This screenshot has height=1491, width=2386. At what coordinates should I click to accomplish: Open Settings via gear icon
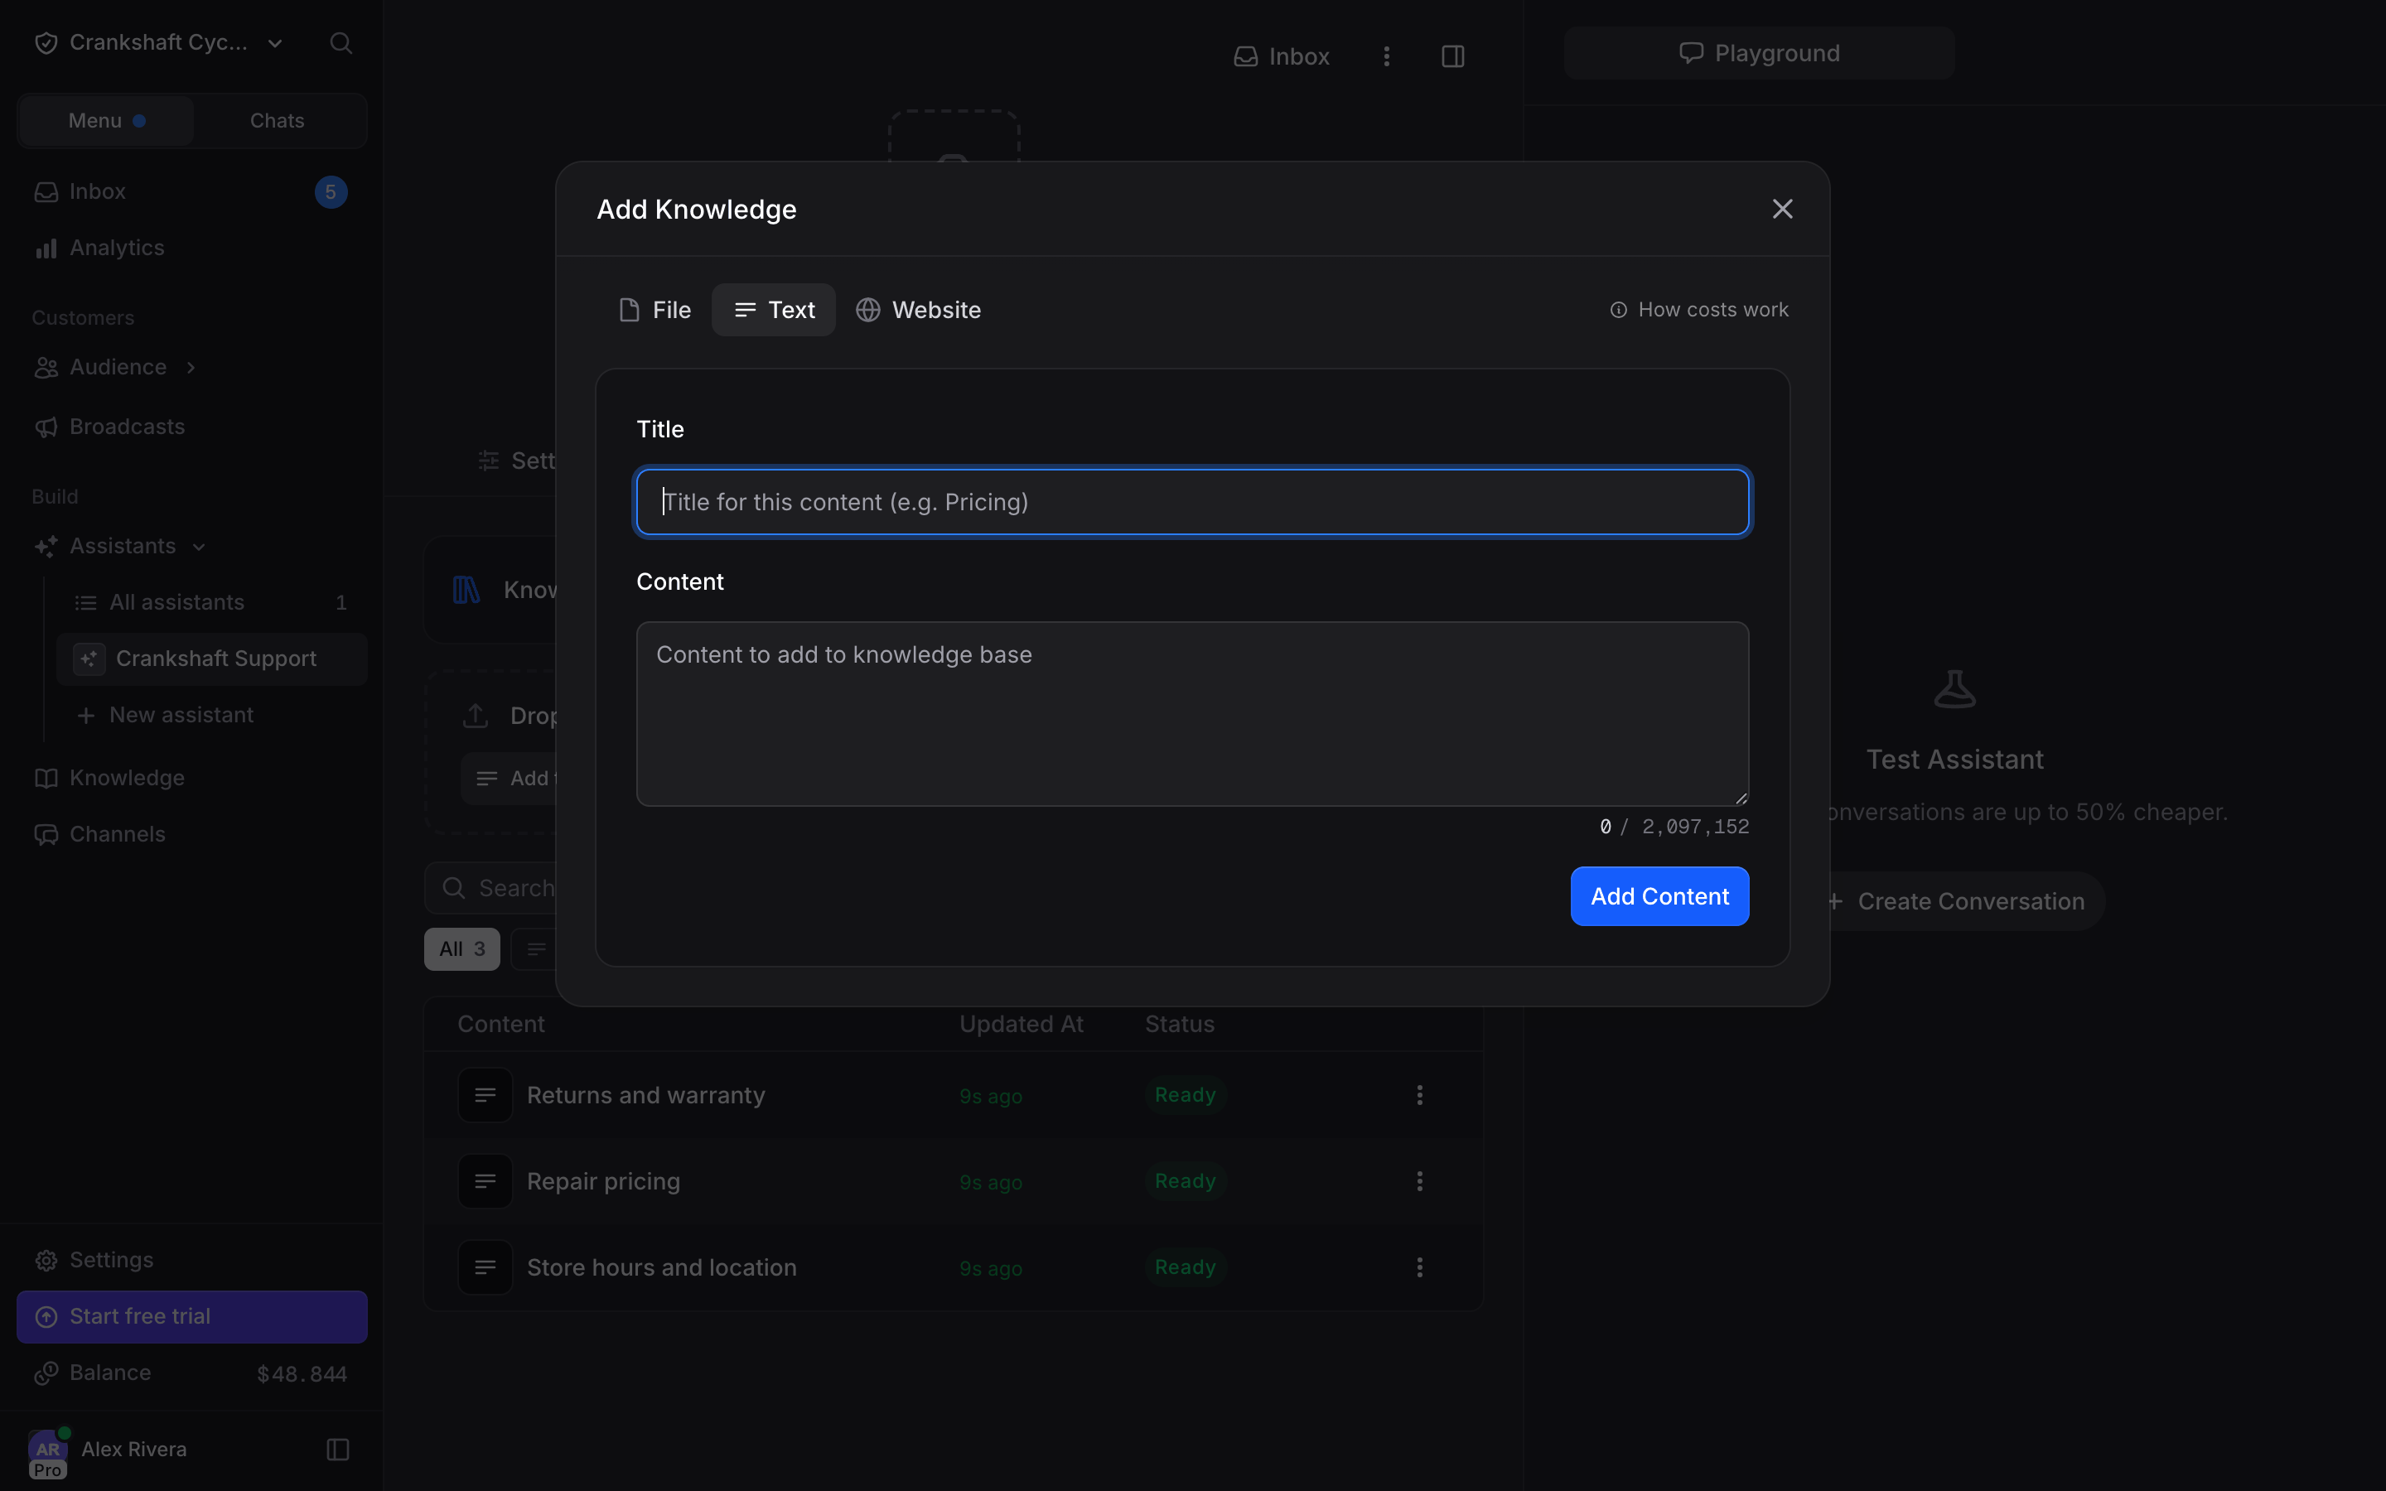tap(46, 1260)
